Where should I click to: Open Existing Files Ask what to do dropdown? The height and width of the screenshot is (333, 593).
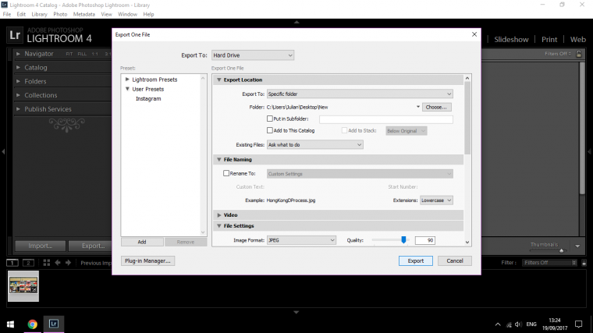(x=315, y=145)
